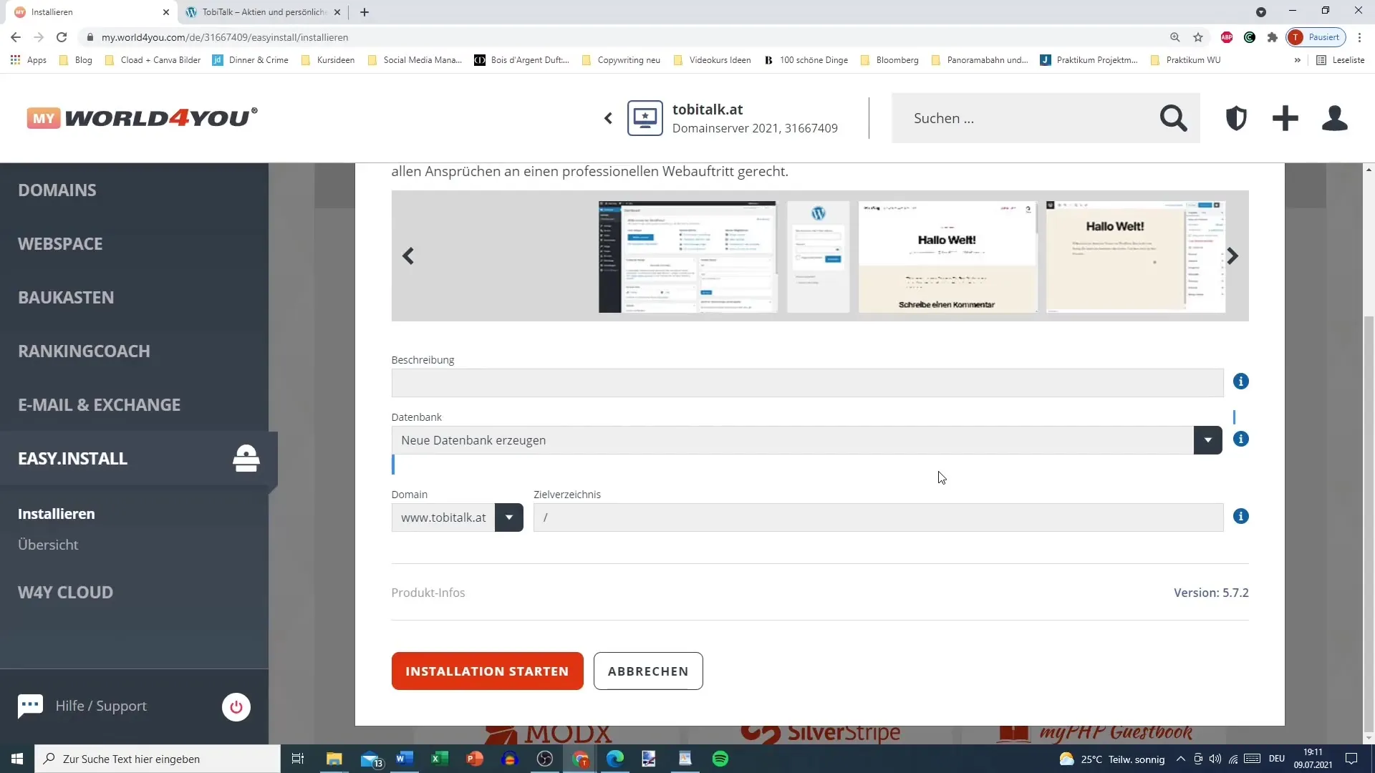This screenshot has width=1375, height=773.
Task: Open RANKINGCOACH in the sidebar
Action: [x=84, y=351]
